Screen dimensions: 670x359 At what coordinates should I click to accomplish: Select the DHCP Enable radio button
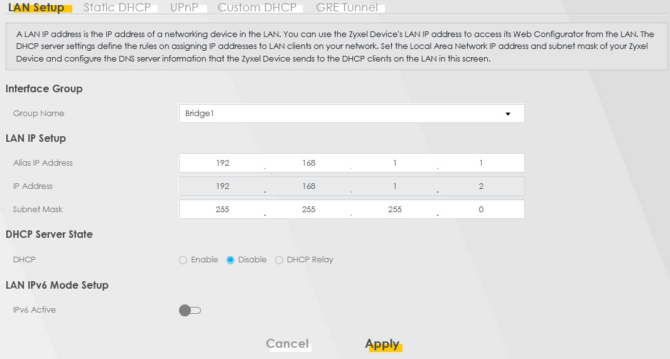click(x=183, y=260)
